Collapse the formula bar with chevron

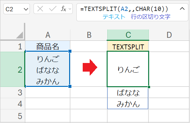click(182, 9)
